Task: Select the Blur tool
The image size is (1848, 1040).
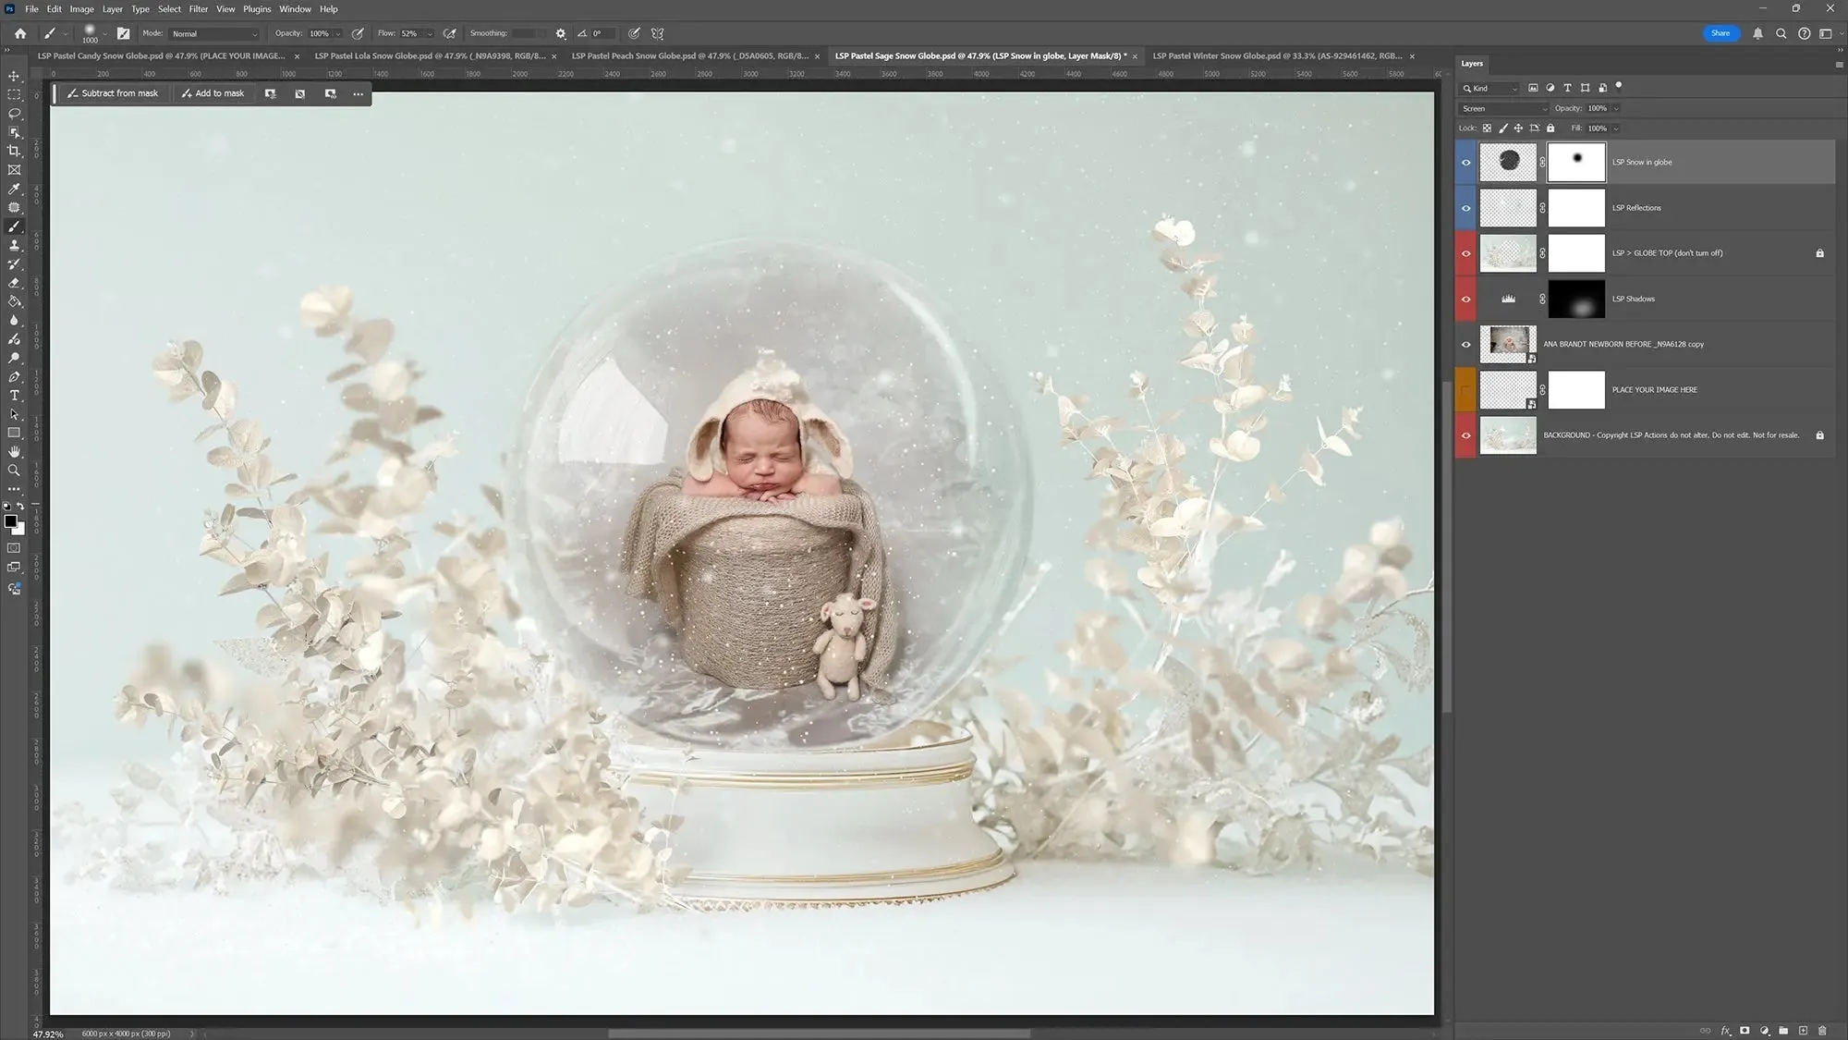Action: tap(14, 320)
